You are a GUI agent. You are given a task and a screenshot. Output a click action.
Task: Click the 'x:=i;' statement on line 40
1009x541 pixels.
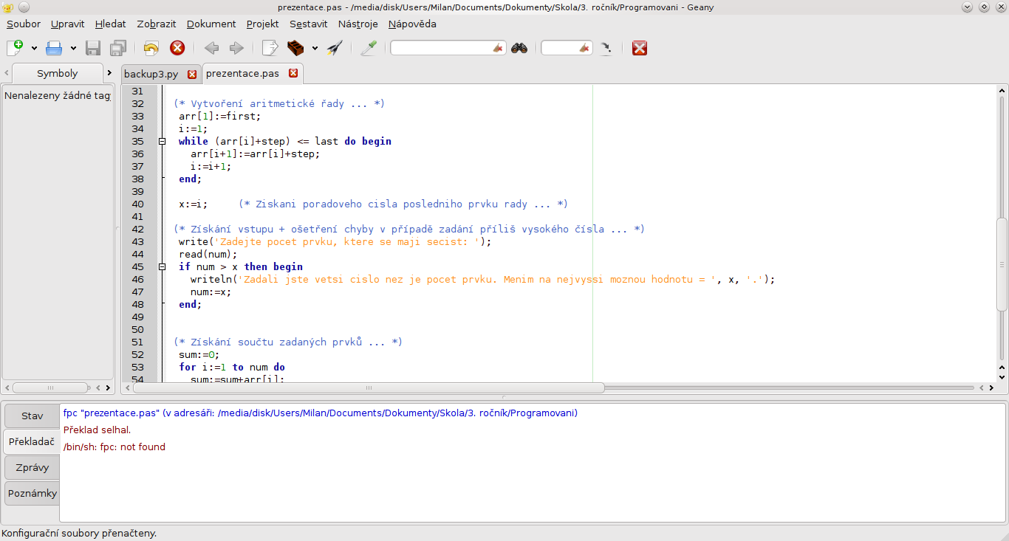point(194,204)
